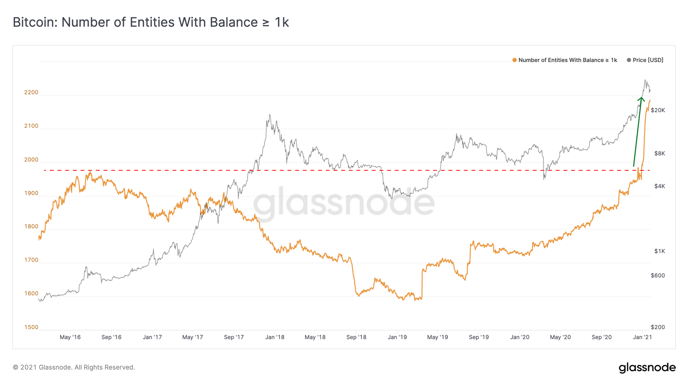Click the green arrow head near Jan '21
The image size is (688, 386).
point(641,99)
